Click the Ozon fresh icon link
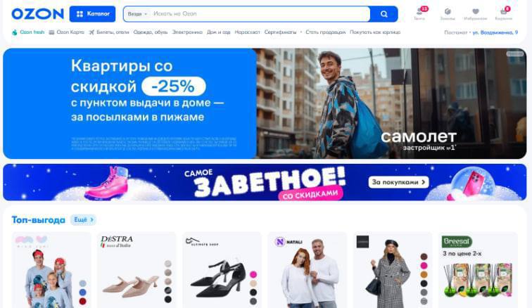 coord(14,32)
